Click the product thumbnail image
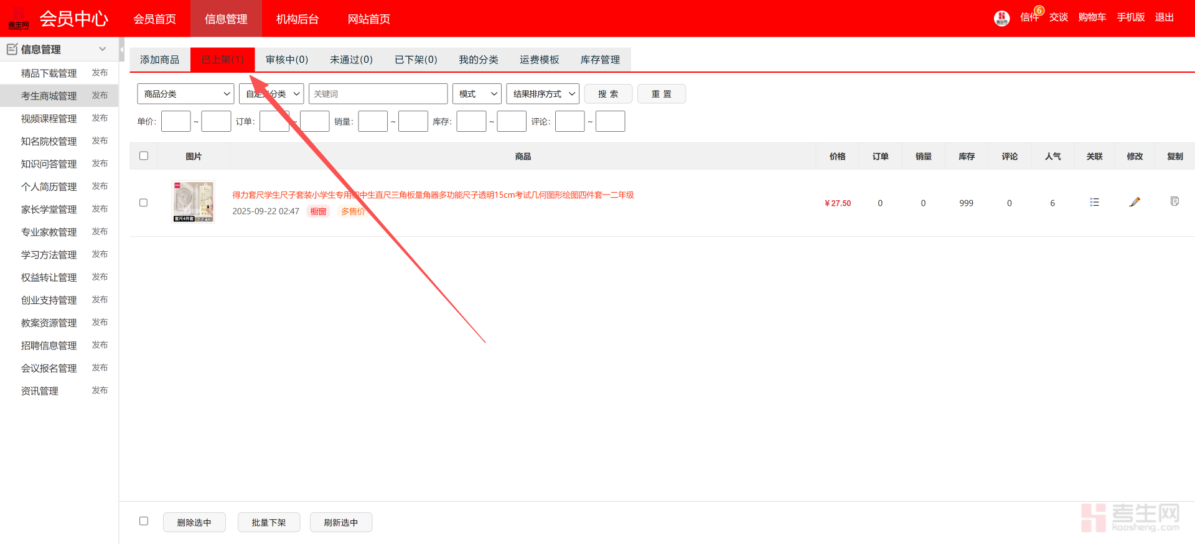The width and height of the screenshot is (1195, 544). [194, 201]
